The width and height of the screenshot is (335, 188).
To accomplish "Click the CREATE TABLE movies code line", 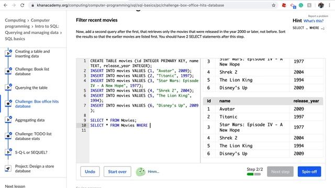I will 144,63.
